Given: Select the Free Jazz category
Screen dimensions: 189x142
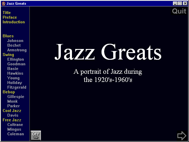Looking at the screenshot, I should 12,120.
